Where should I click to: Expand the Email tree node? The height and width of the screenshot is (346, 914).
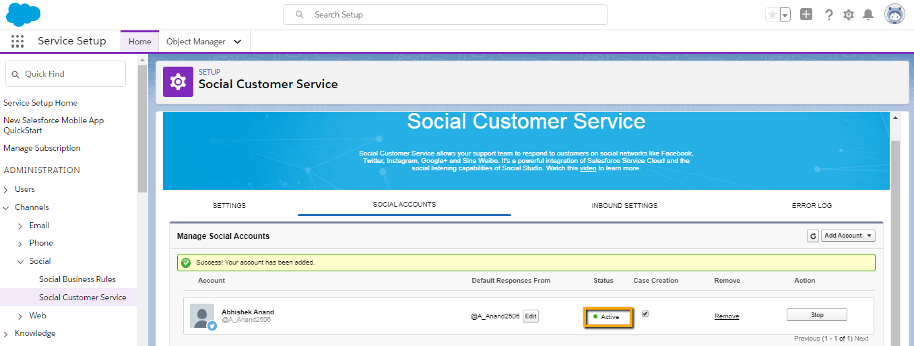tap(20, 226)
